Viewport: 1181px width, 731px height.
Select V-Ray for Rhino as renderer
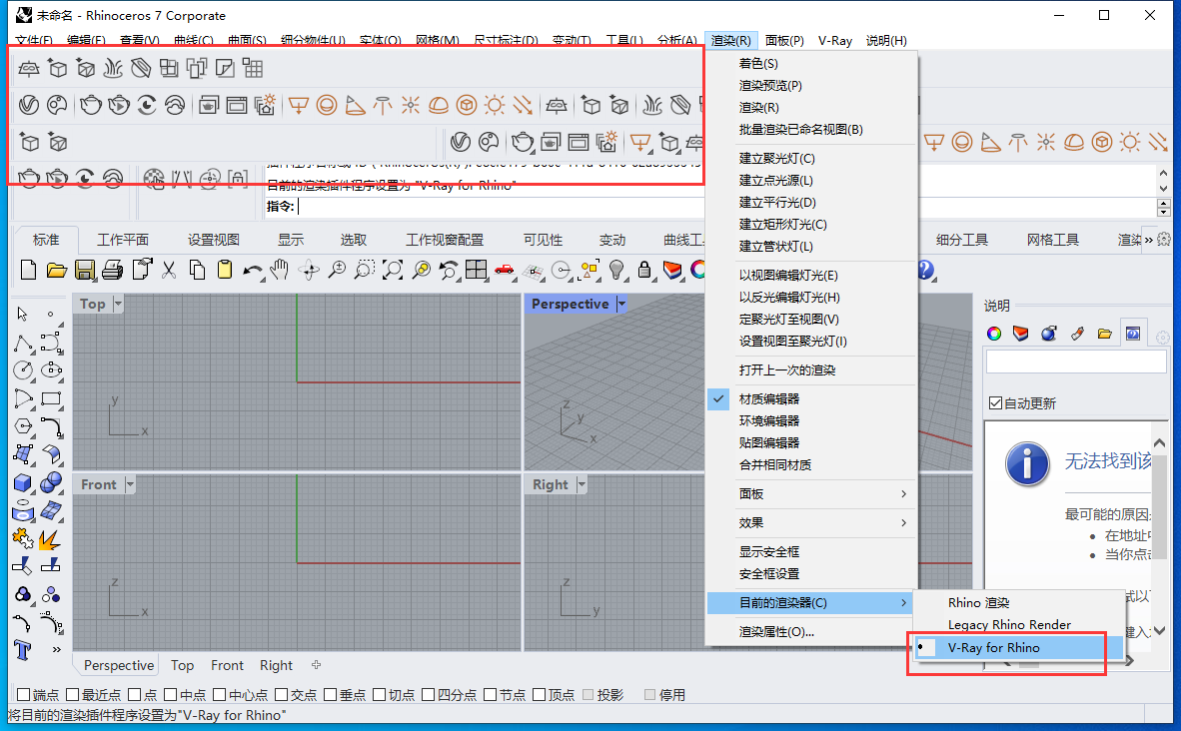tap(1017, 647)
